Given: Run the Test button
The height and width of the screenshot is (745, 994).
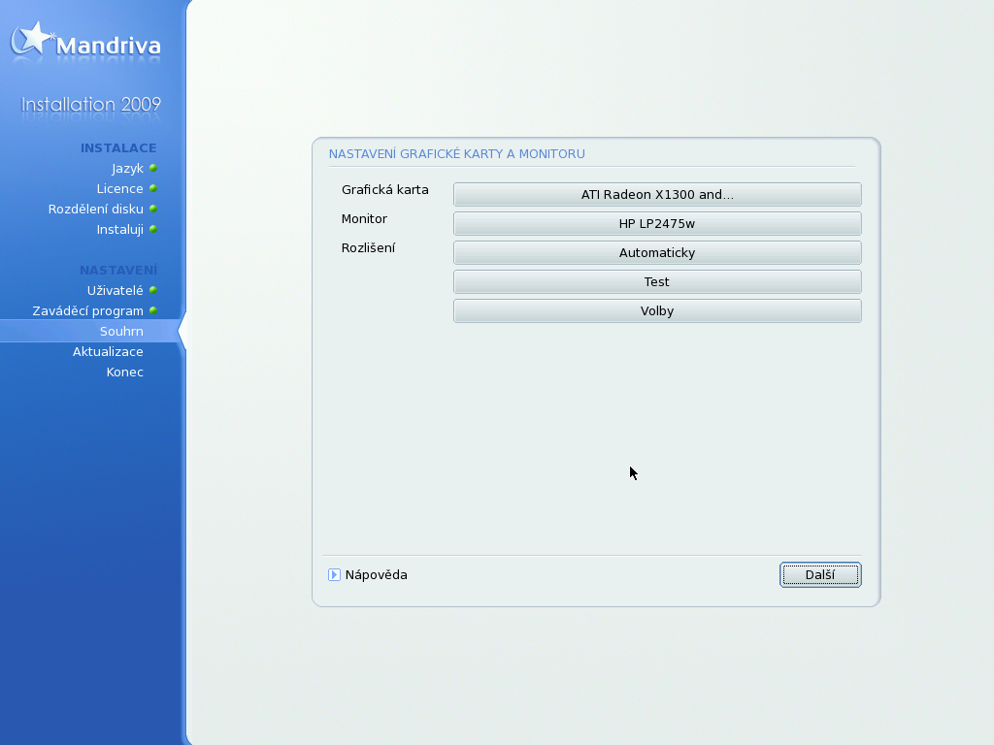Looking at the screenshot, I should tap(657, 282).
